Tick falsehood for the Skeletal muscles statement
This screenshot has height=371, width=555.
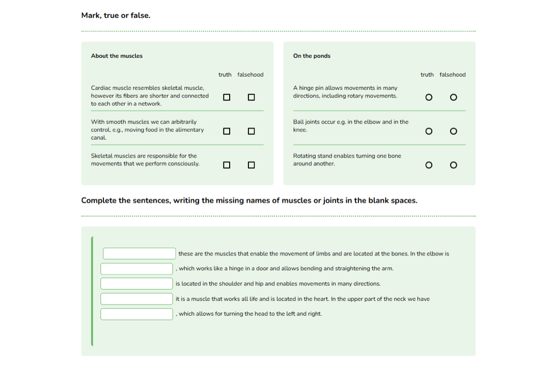point(252,165)
